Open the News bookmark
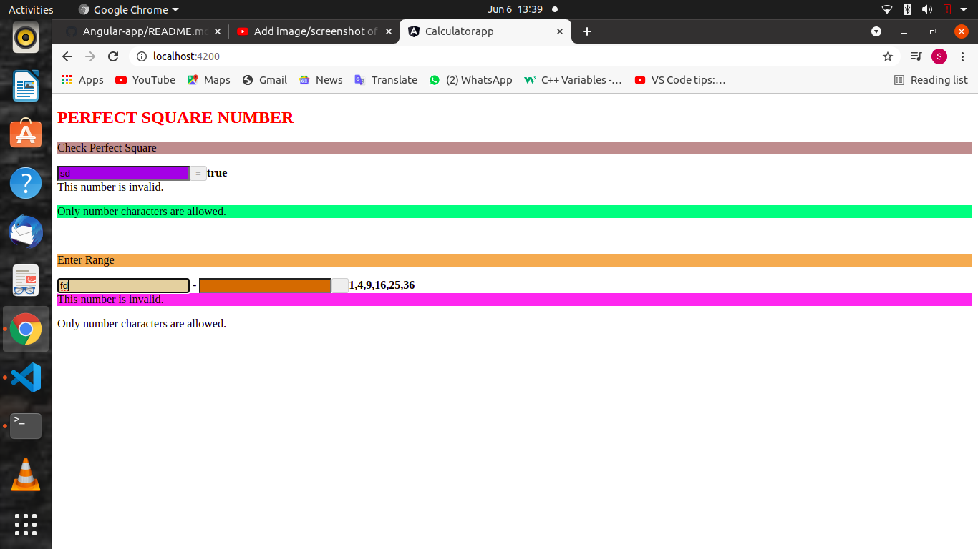Viewport: 978px width, 549px height. 320,80
